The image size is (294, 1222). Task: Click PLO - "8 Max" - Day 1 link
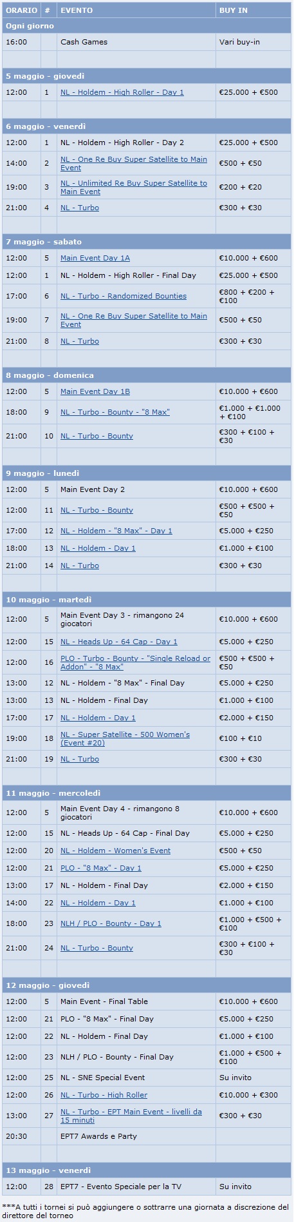click(x=101, y=868)
